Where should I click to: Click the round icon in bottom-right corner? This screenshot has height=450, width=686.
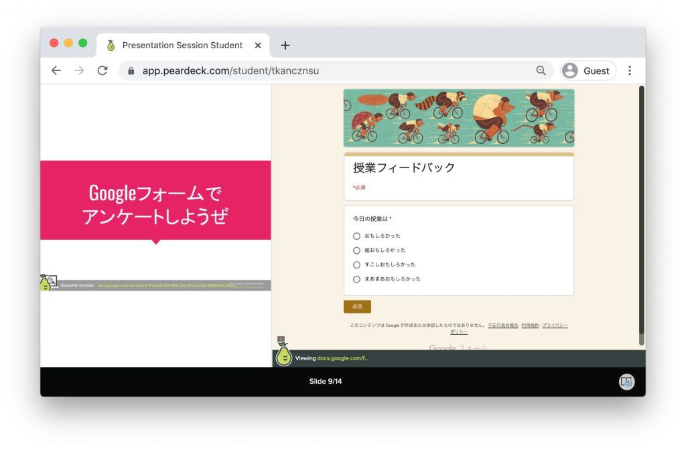click(x=626, y=382)
